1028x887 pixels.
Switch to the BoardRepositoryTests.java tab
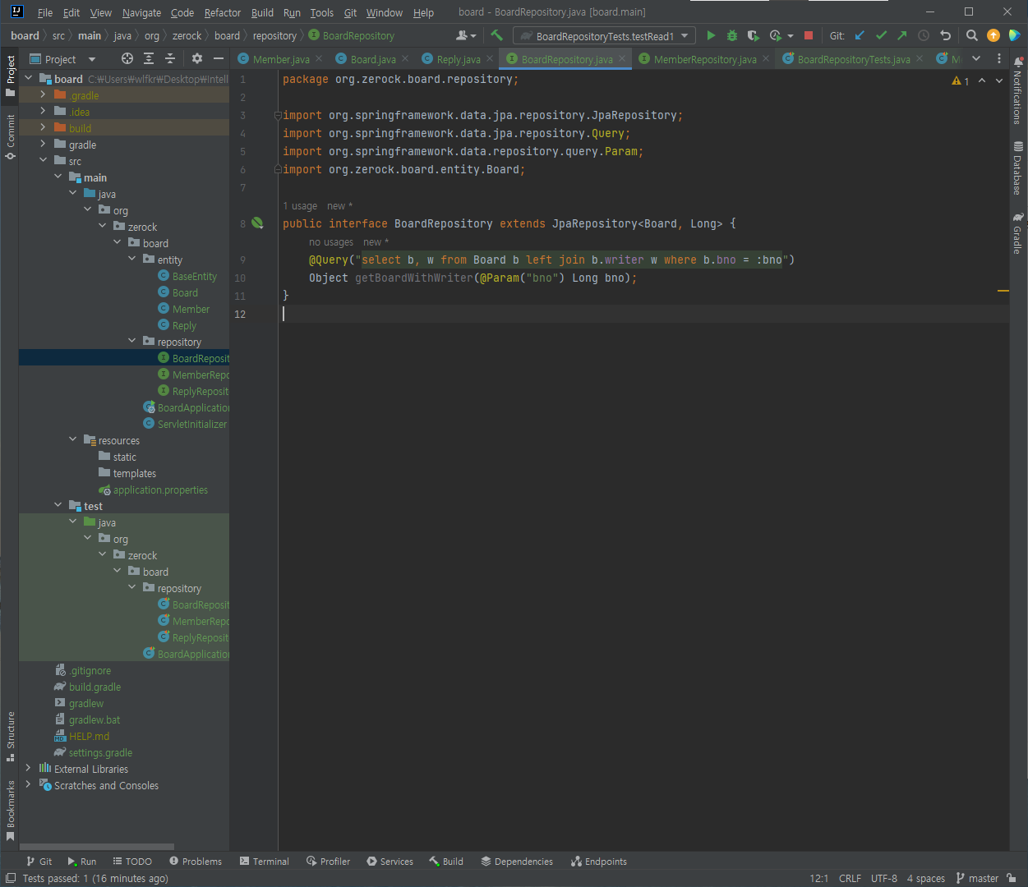tap(854, 59)
